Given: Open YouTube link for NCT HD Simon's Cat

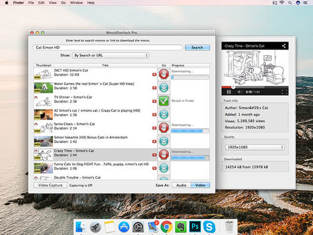Looking at the screenshot, I should [154, 74].
